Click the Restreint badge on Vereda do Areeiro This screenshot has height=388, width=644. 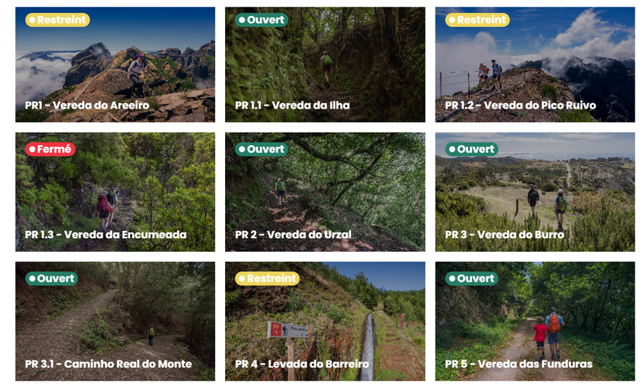[x=57, y=20]
